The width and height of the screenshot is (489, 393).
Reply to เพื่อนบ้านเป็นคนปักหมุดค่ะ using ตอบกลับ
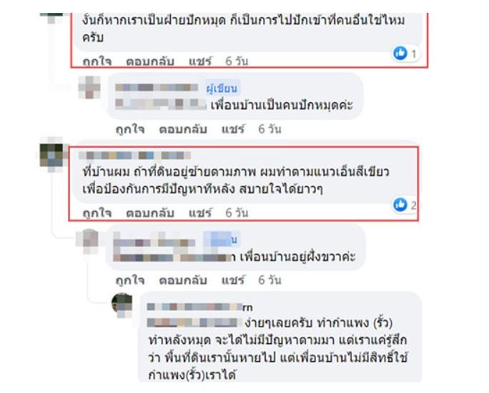click(x=183, y=129)
